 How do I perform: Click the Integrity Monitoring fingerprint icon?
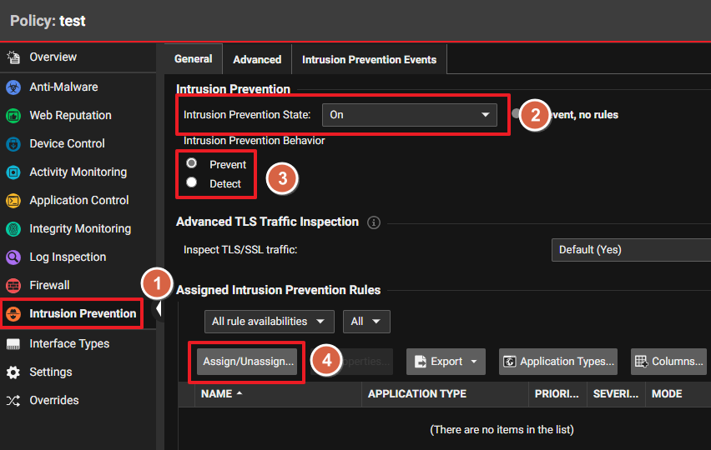pos(13,229)
